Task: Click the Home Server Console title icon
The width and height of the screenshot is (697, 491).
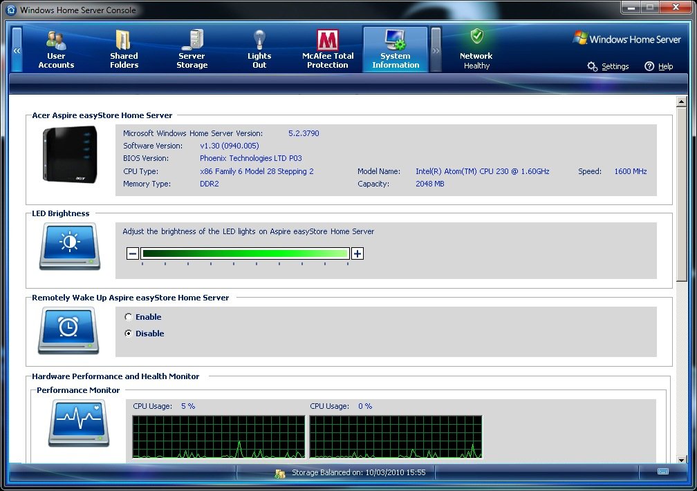Action: 11,10
